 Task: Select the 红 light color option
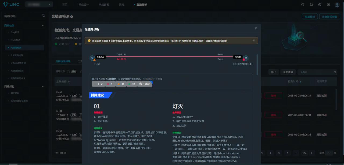pos(110,84)
